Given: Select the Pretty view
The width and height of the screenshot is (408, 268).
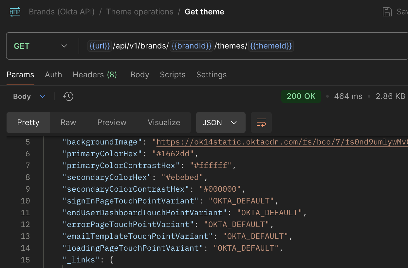Looking at the screenshot, I should 28,123.
